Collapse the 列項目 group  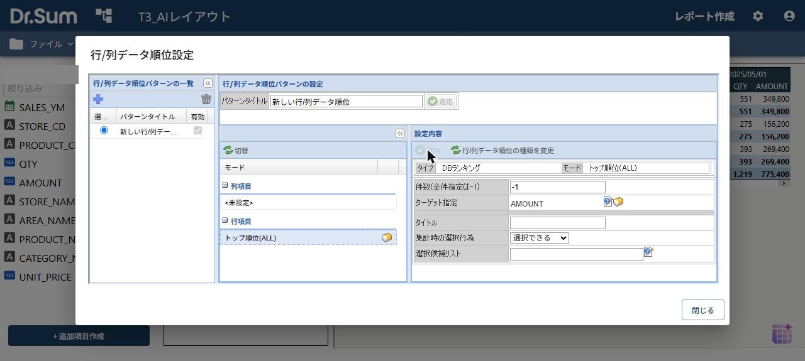[225, 185]
